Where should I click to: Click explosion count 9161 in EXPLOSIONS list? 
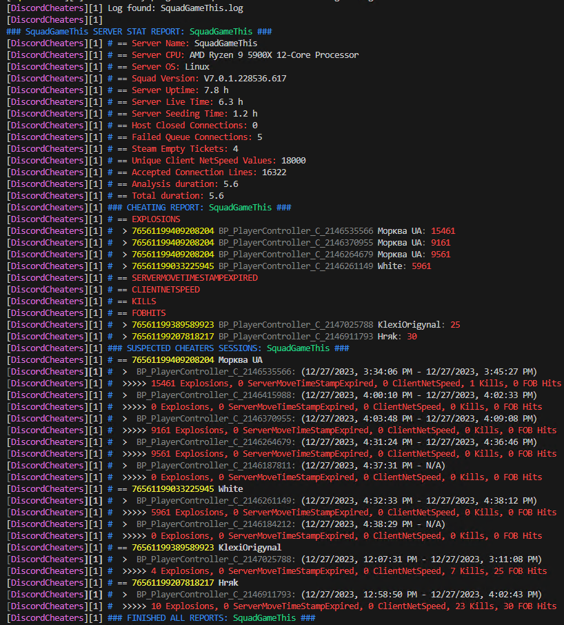pyautogui.click(x=441, y=243)
